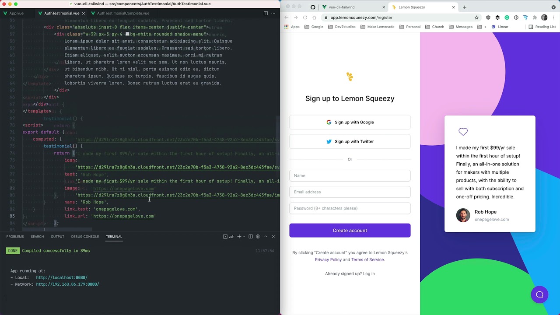
Task: Select the TERMINAL panel tab
Action: click(114, 237)
